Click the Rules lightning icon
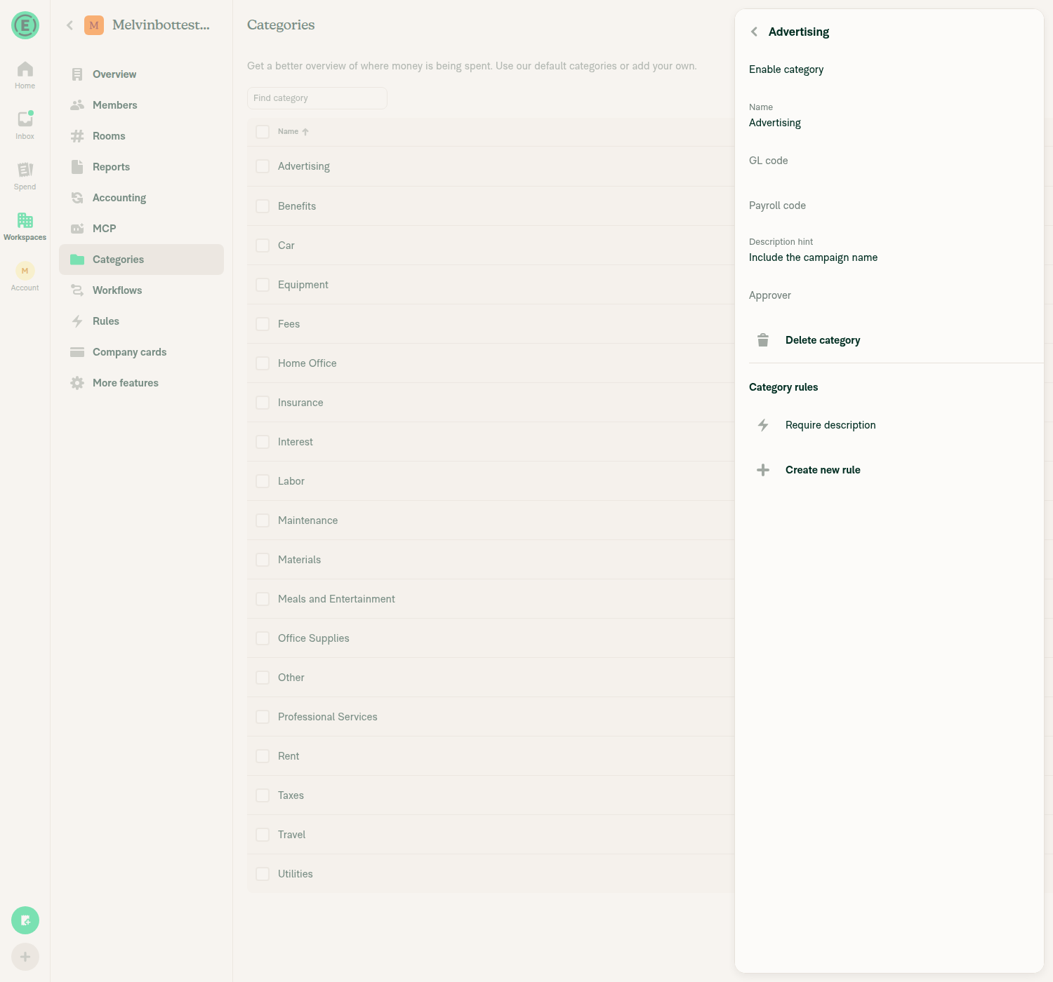1053x982 pixels. point(77,321)
